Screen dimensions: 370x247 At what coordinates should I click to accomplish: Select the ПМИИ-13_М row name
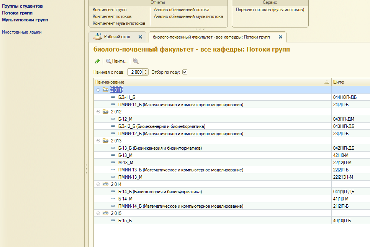(x=130, y=177)
